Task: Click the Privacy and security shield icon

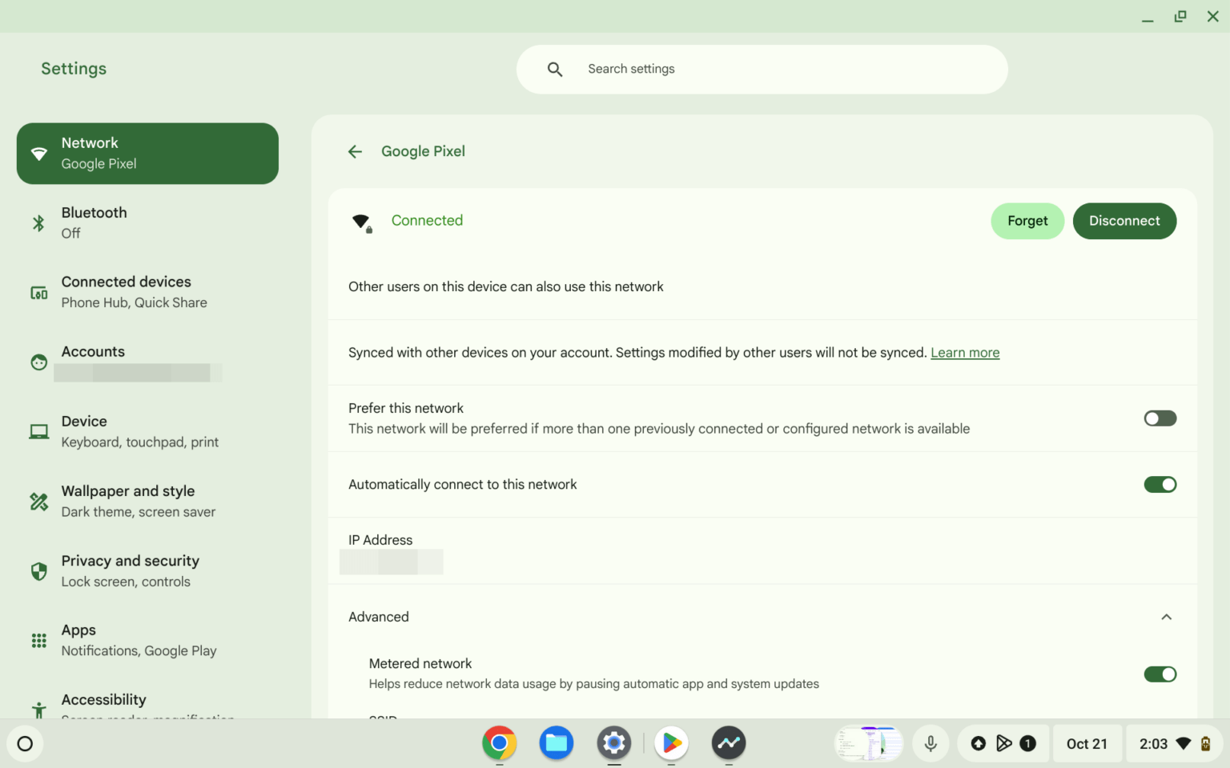Action: coord(38,570)
